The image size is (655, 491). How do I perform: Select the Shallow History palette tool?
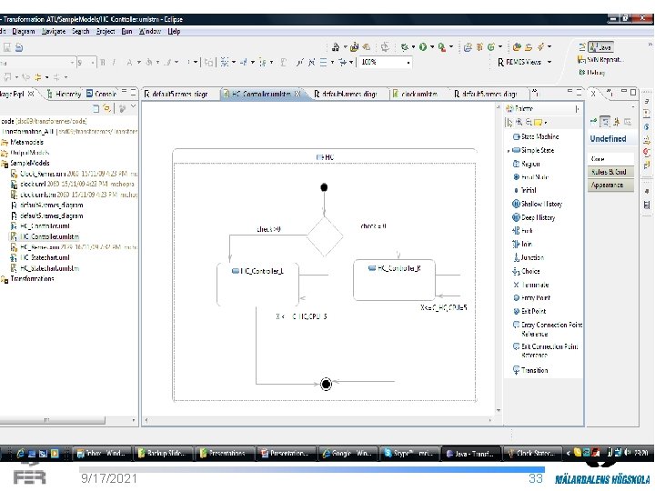(538, 204)
